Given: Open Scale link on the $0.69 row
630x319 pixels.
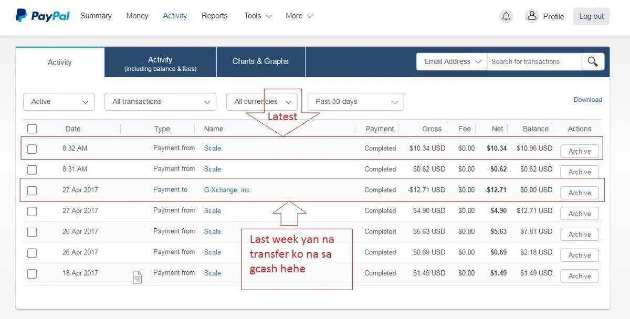Looking at the screenshot, I should click(x=213, y=252).
